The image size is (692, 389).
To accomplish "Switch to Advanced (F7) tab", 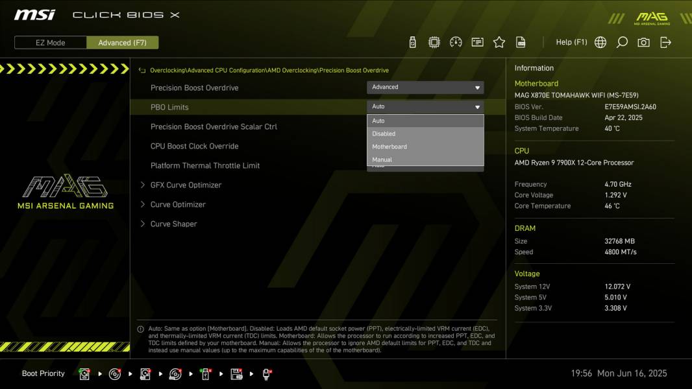I will click(x=122, y=43).
